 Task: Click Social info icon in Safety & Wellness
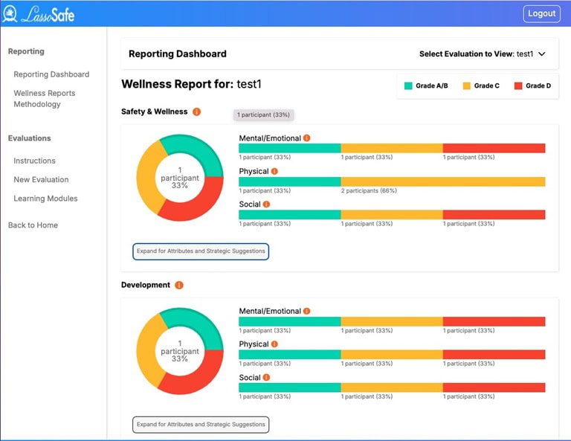tap(266, 205)
